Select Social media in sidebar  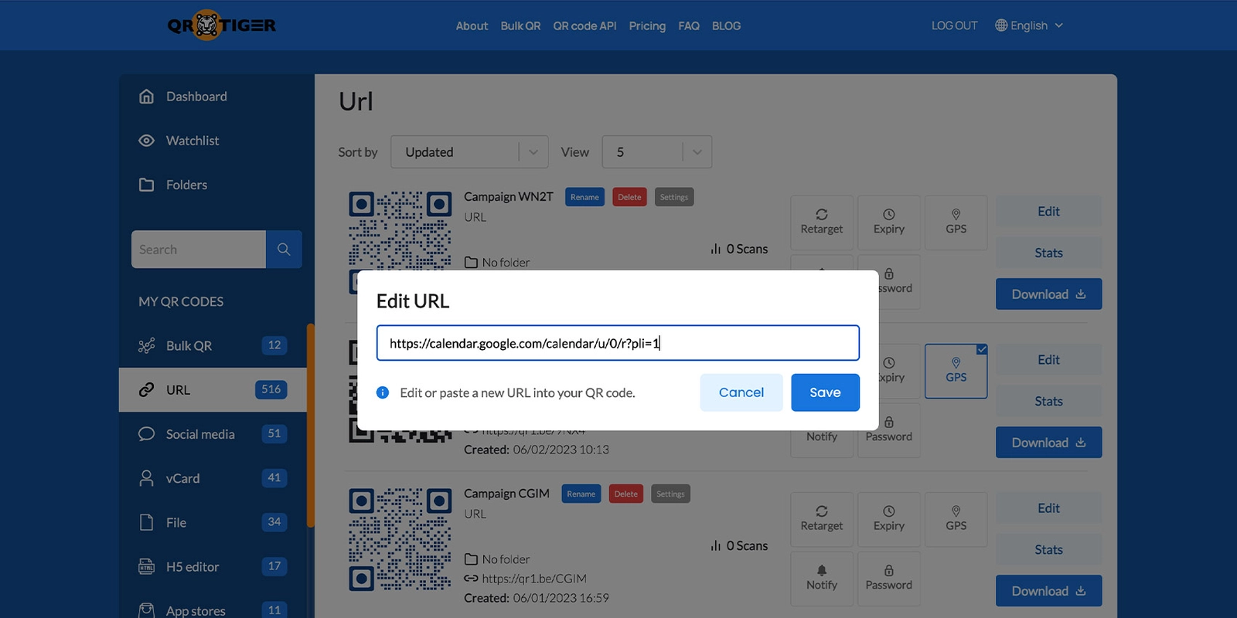point(200,434)
